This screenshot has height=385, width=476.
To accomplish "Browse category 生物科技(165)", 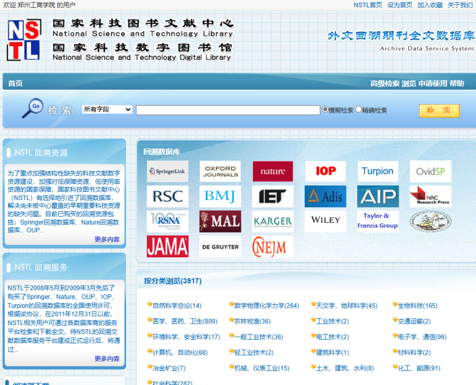I will 417,305.
